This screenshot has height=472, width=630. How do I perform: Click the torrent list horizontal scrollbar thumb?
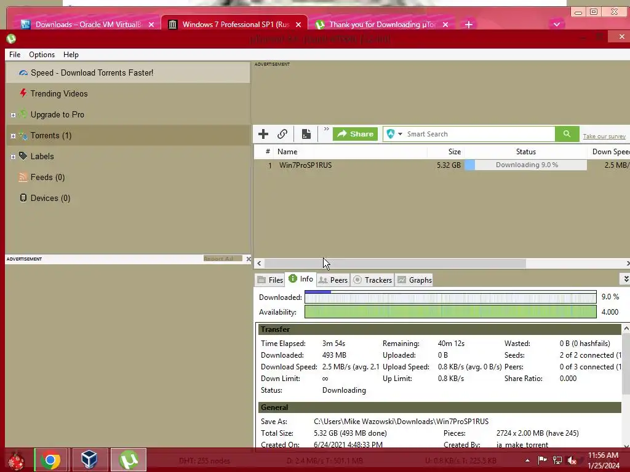click(395, 263)
